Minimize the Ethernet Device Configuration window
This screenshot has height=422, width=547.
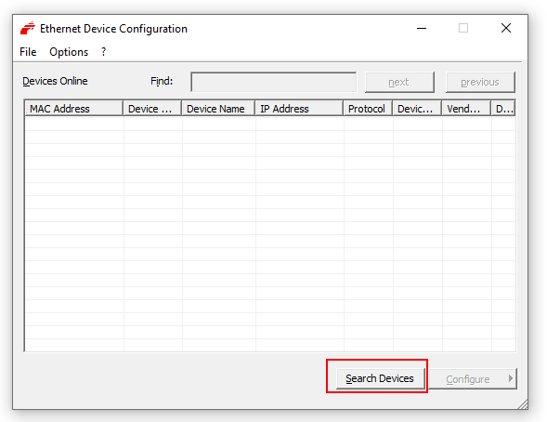[422, 28]
